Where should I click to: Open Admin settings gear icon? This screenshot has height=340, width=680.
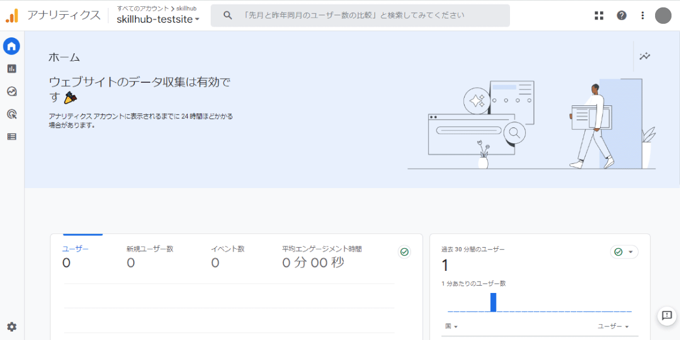coord(11,326)
